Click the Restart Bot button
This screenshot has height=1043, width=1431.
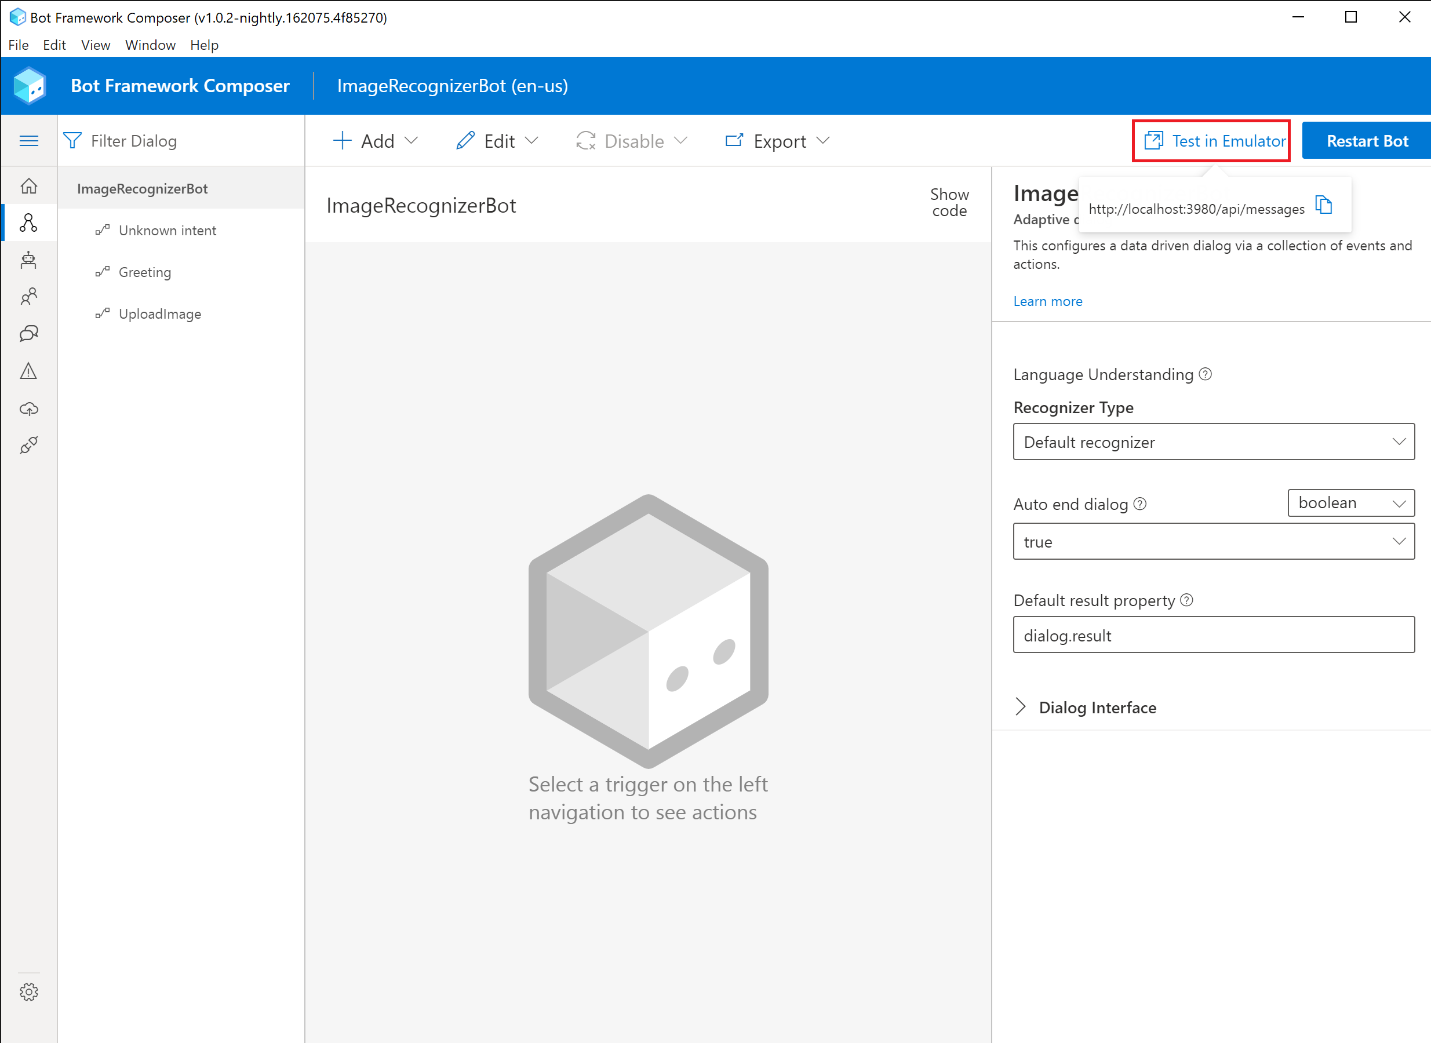pyautogui.click(x=1367, y=141)
